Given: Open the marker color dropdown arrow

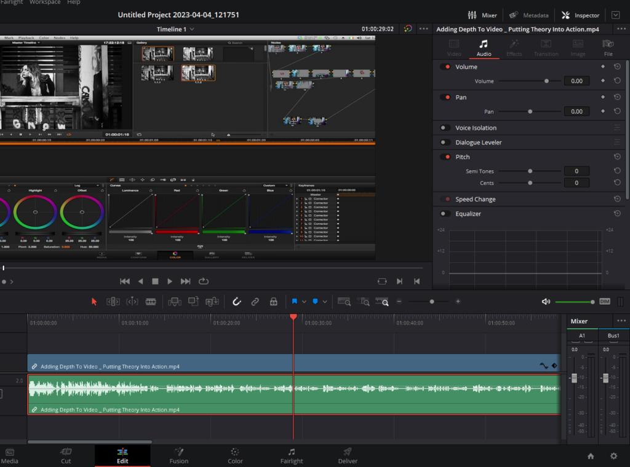Looking at the screenshot, I should (325, 302).
